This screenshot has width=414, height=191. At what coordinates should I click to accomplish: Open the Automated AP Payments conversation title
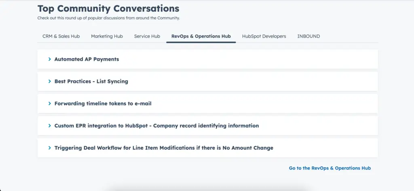[87, 59]
